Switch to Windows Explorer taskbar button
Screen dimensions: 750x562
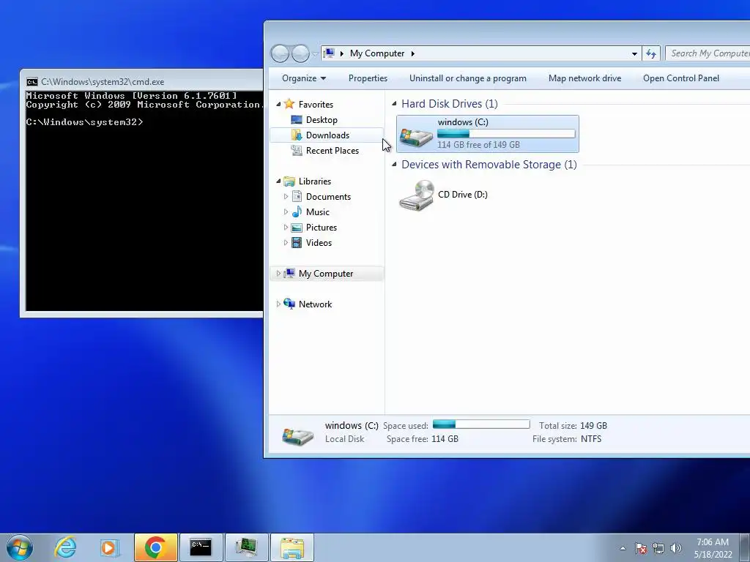pyautogui.click(x=292, y=547)
